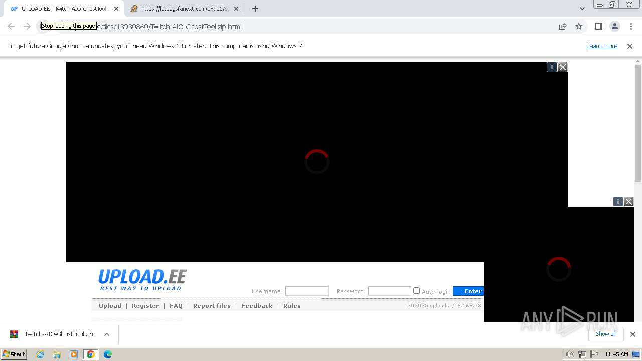
Task: Open the Report files page
Action: 212,306
